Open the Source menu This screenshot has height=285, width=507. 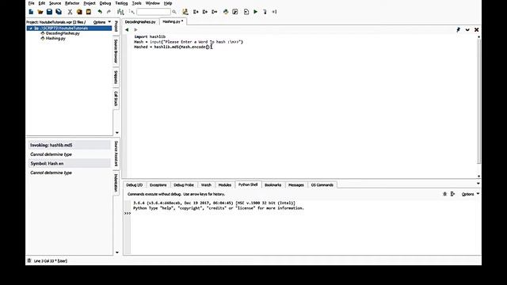click(55, 3)
